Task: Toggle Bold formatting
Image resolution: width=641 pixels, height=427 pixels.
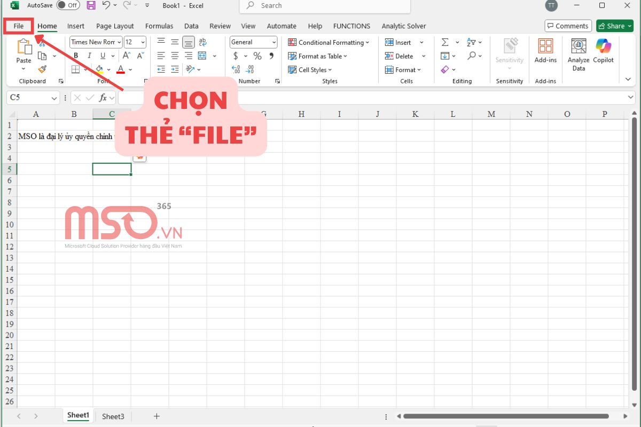Action: (75, 56)
